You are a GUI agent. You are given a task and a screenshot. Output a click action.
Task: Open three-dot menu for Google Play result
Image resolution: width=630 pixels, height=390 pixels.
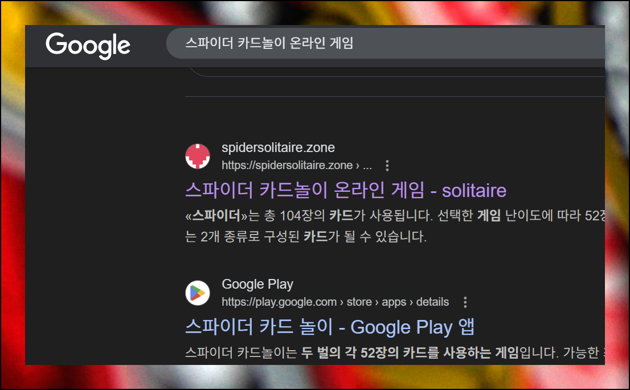coord(465,302)
